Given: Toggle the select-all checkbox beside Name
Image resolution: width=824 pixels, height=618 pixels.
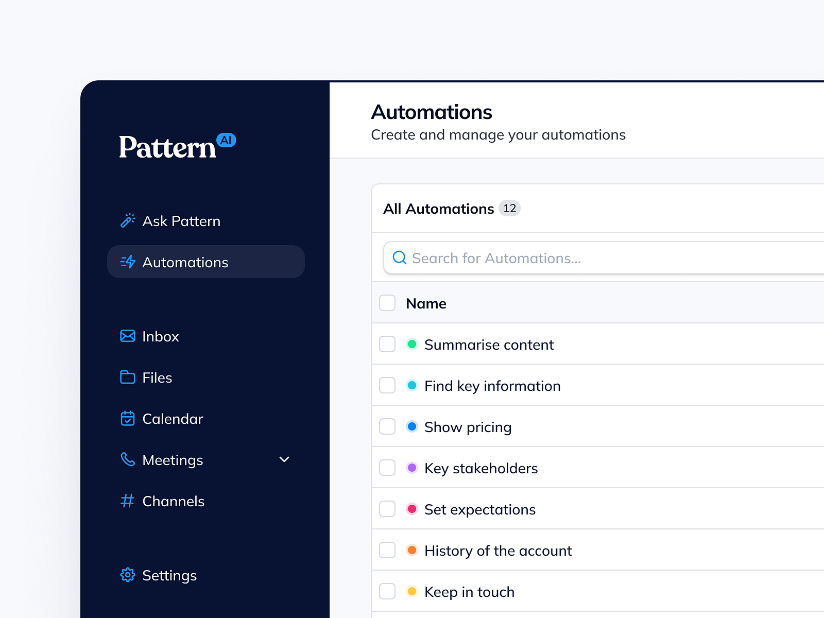Looking at the screenshot, I should tap(387, 303).
